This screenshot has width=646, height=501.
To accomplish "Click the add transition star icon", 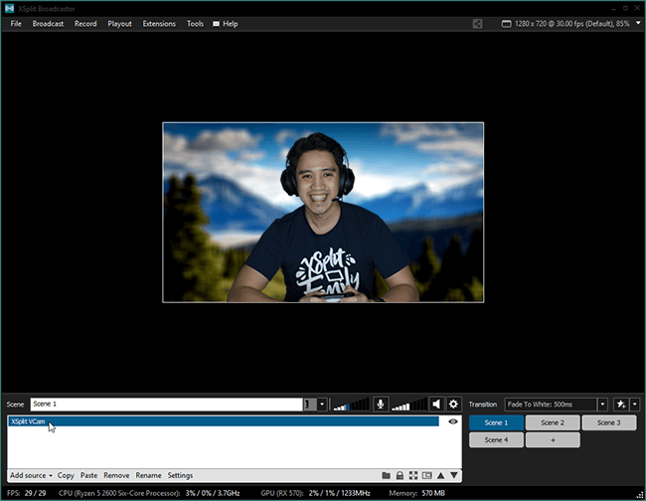I will click(x=621, y=405).
